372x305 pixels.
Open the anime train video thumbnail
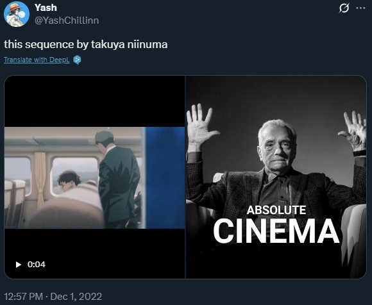click(94, 177)
